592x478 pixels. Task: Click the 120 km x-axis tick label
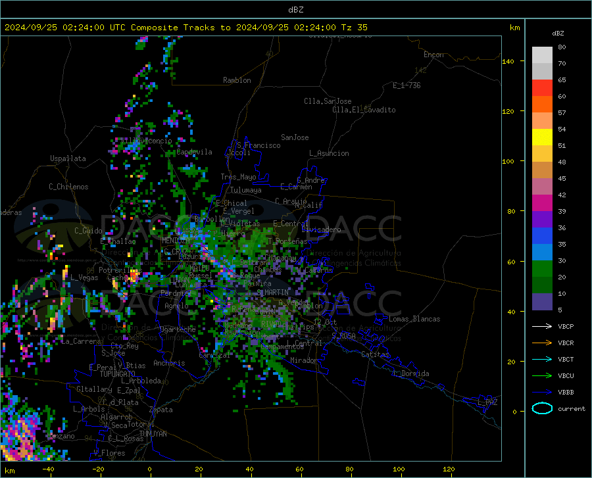pos(449,469)
